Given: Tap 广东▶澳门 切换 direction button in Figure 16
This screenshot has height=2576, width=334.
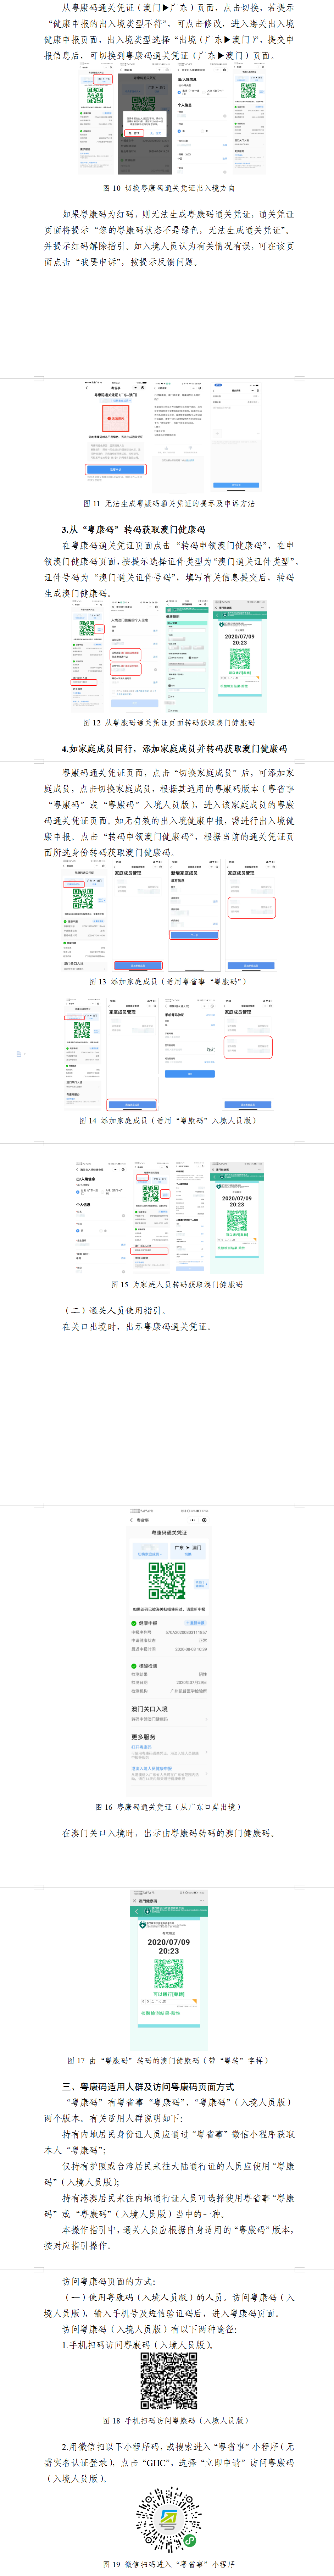Looking at the screenshot, I should [188, 1550].
